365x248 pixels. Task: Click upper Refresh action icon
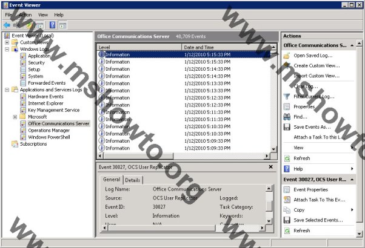click(x=287, y=158)
